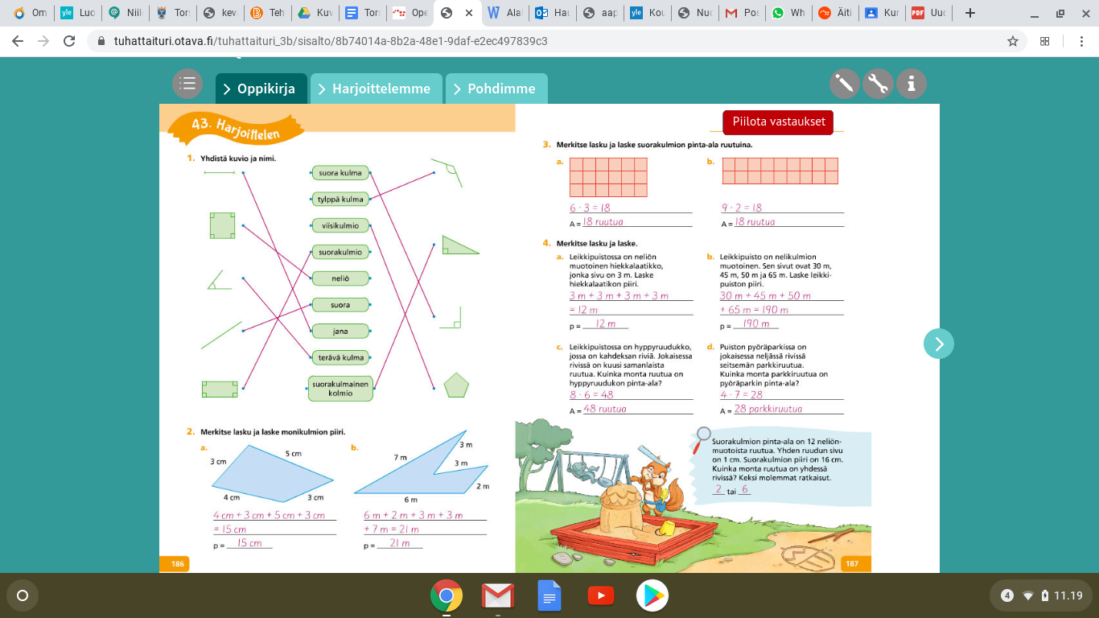Hide answers with Piilota vastaukset button
The width and height of the screenshot is (1099, 618).
[x=778, y=122]
